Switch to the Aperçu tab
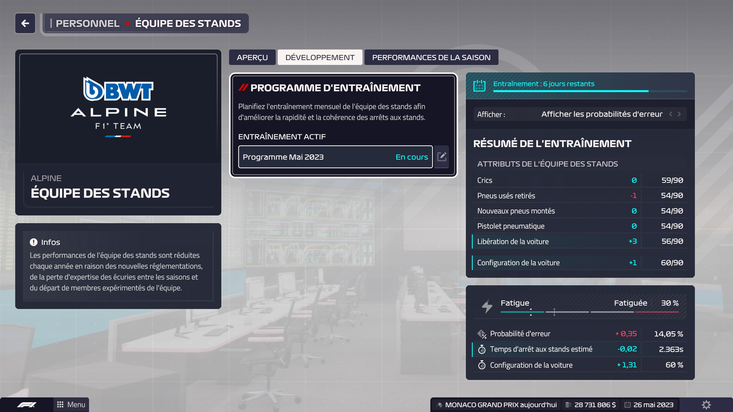Viewport: 733px width, 412px height. click(252, 57)
